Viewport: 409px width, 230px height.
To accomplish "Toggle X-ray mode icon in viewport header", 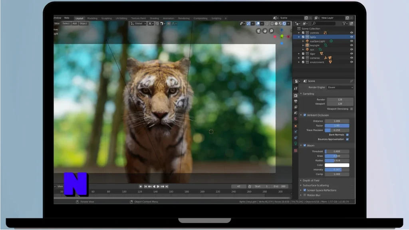I will coord(267,24).
